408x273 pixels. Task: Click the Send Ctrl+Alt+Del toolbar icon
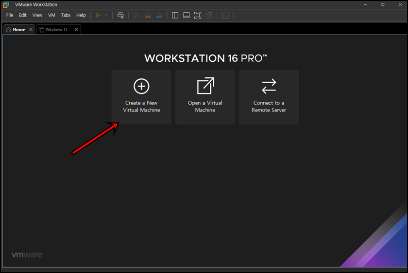coord(120,16)
